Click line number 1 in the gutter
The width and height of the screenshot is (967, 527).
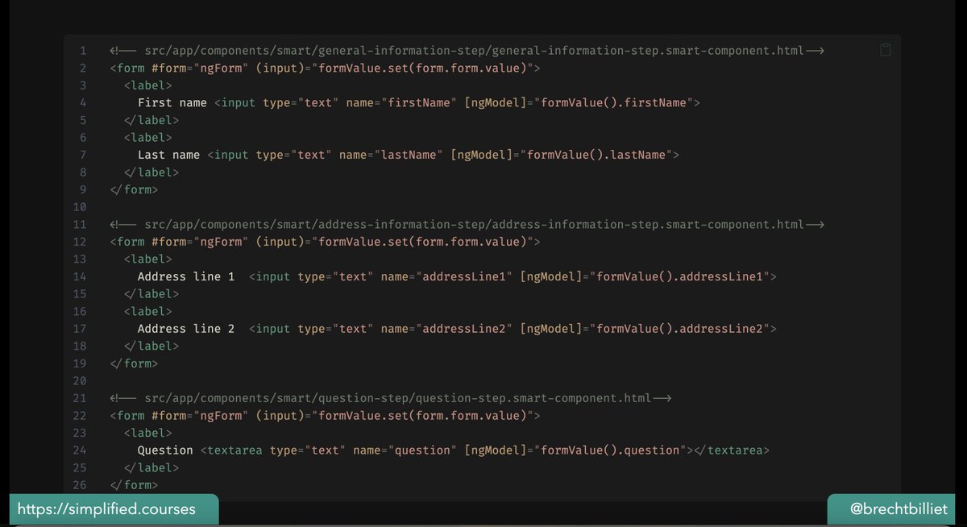click(83, 52)
